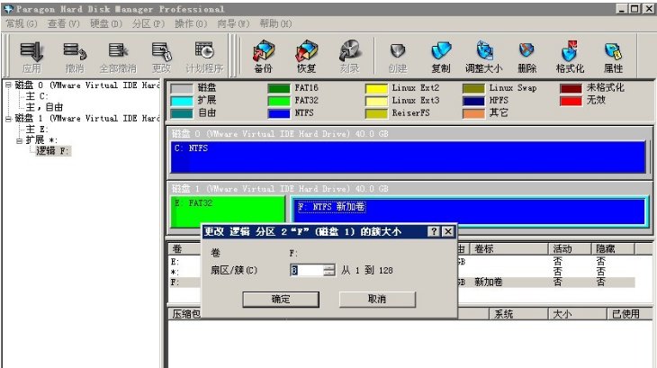Open the 查看(V) menu
This screenshot has height=368, width=657.
click(63, 24)
